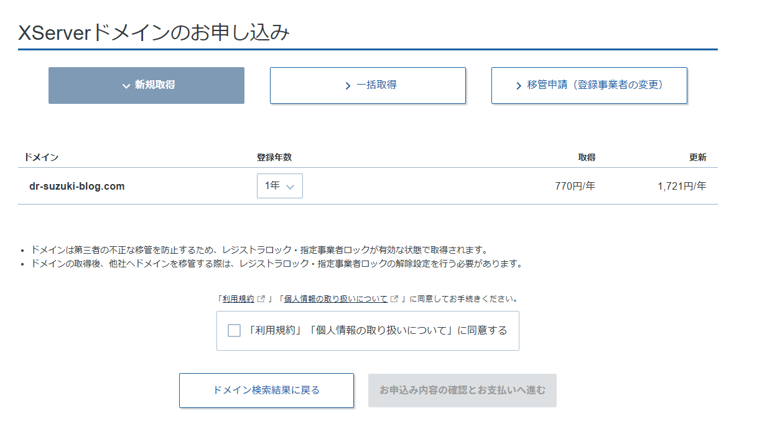The width and height of the screenshot is (757, 439).
Task: Click the arrow icon inside 一括取得 button
Action: pos(348,85)
